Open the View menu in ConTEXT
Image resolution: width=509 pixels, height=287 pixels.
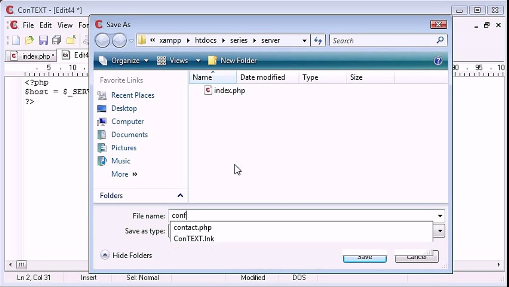point(65,25)
